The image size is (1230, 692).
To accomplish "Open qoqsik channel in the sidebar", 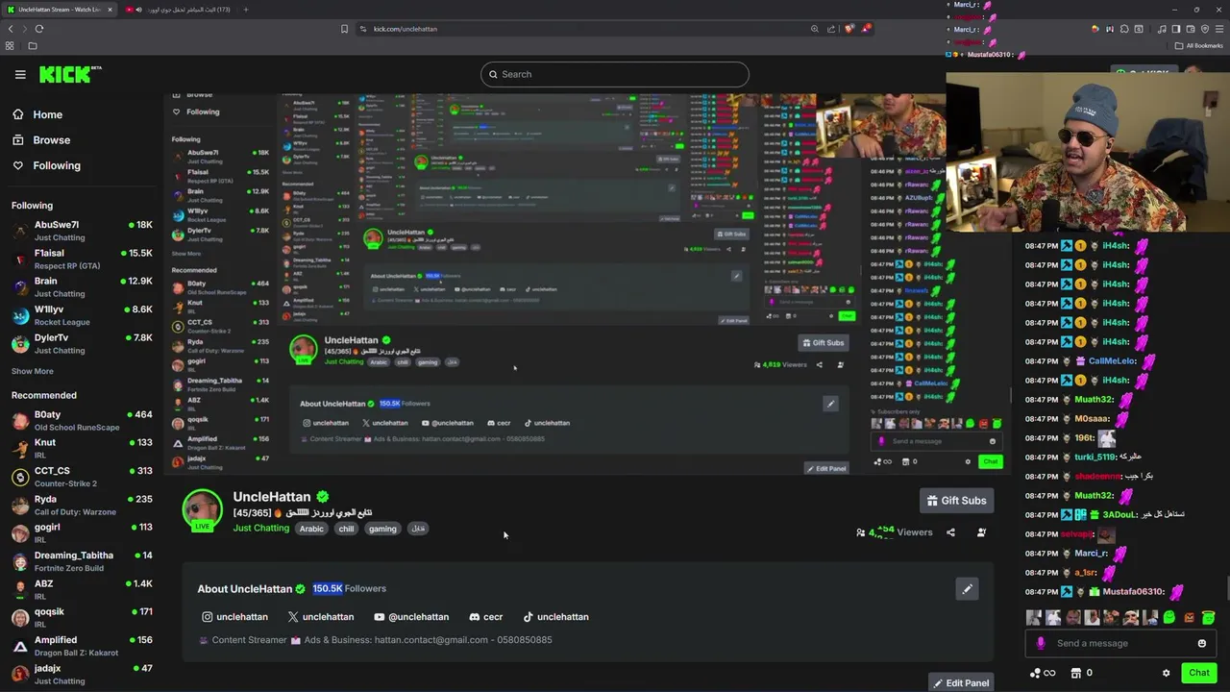I will point(83,617).
